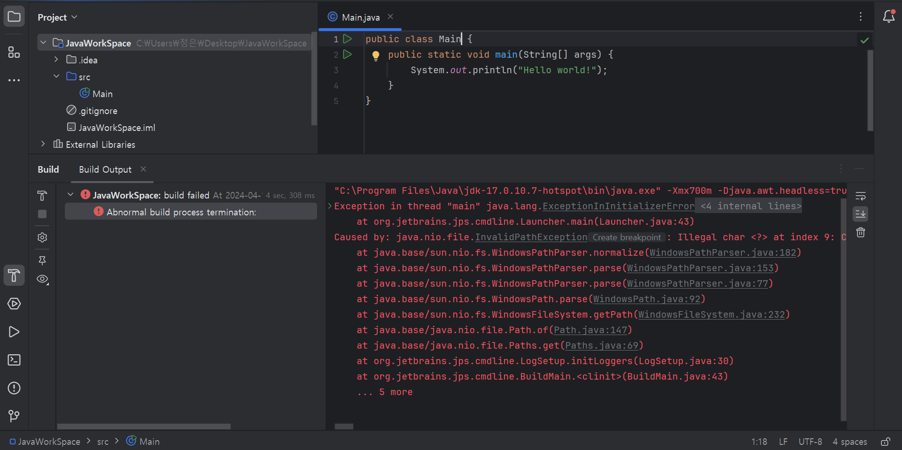The image size is (902, 450).
Task: Open WindowsPathParser.java:153 link
Action: click(x=700, y=268)
